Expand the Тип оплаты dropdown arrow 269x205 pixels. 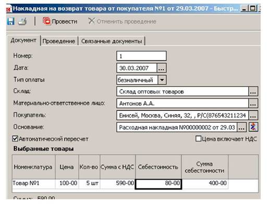tap(162, 80)
